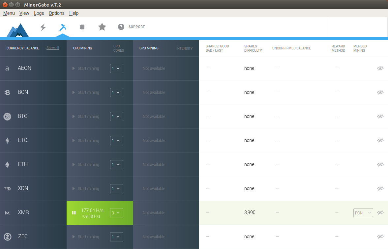
Task: Select the pickaxe miner tab icon
Action: click(63, 27)
